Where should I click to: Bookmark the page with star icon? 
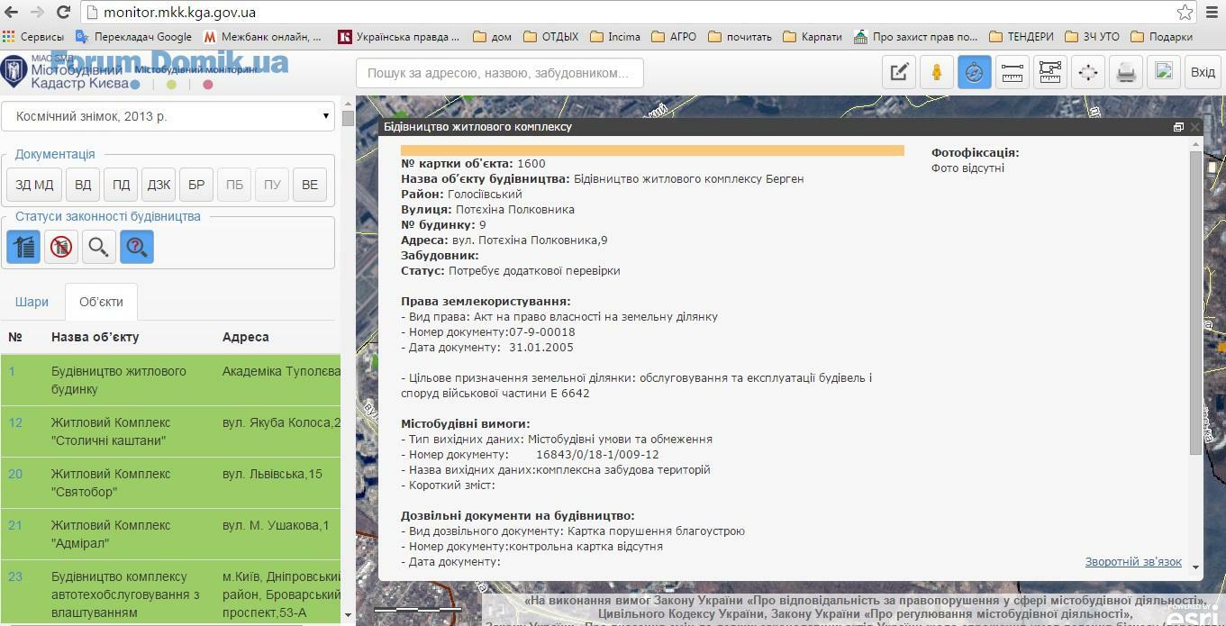[1185, 13]
